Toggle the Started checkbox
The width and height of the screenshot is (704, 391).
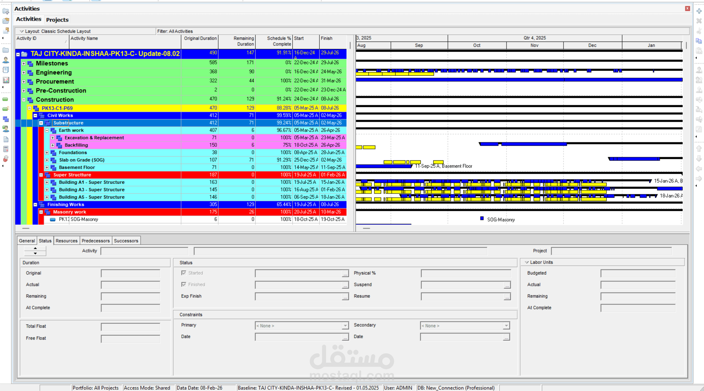pos(184,273)
